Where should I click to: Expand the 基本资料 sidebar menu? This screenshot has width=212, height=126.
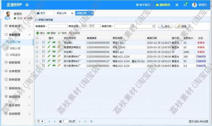(18, 105)
